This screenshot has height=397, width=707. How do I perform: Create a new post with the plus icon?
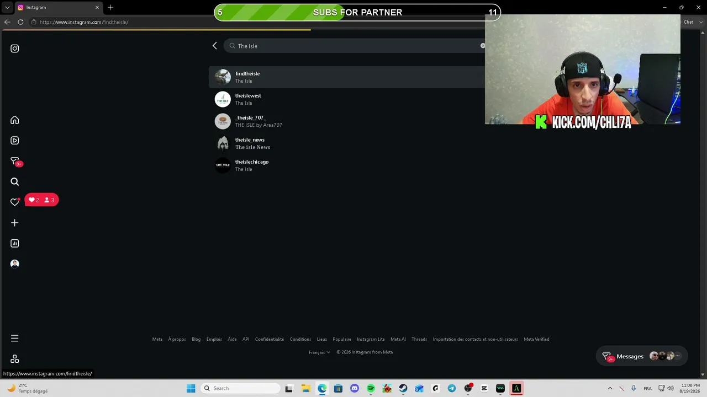point(15,223)
